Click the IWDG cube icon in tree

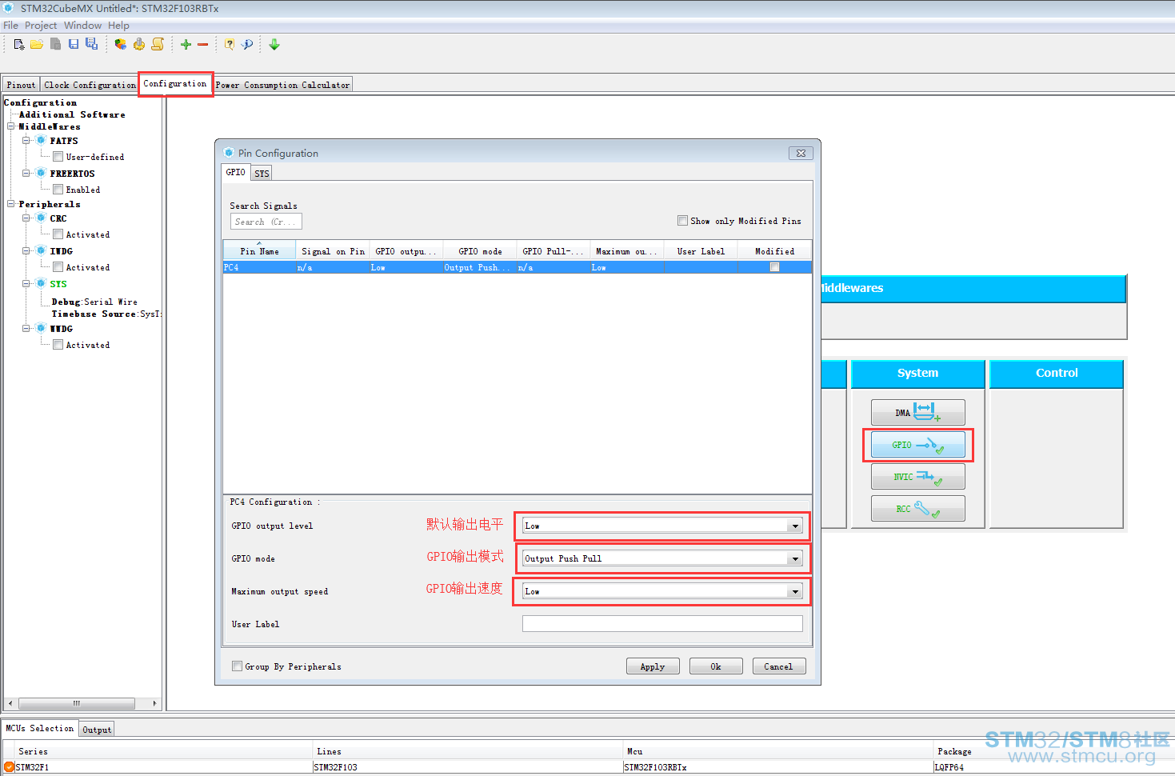[41, 250]
